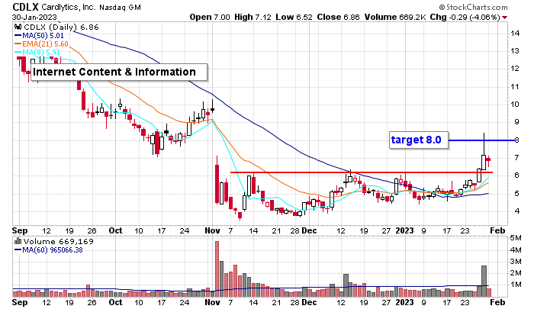This screenshot has width=534, height=309.
Task: Click the Volume 669.2K header value
Action: click(x=395, y=17)
